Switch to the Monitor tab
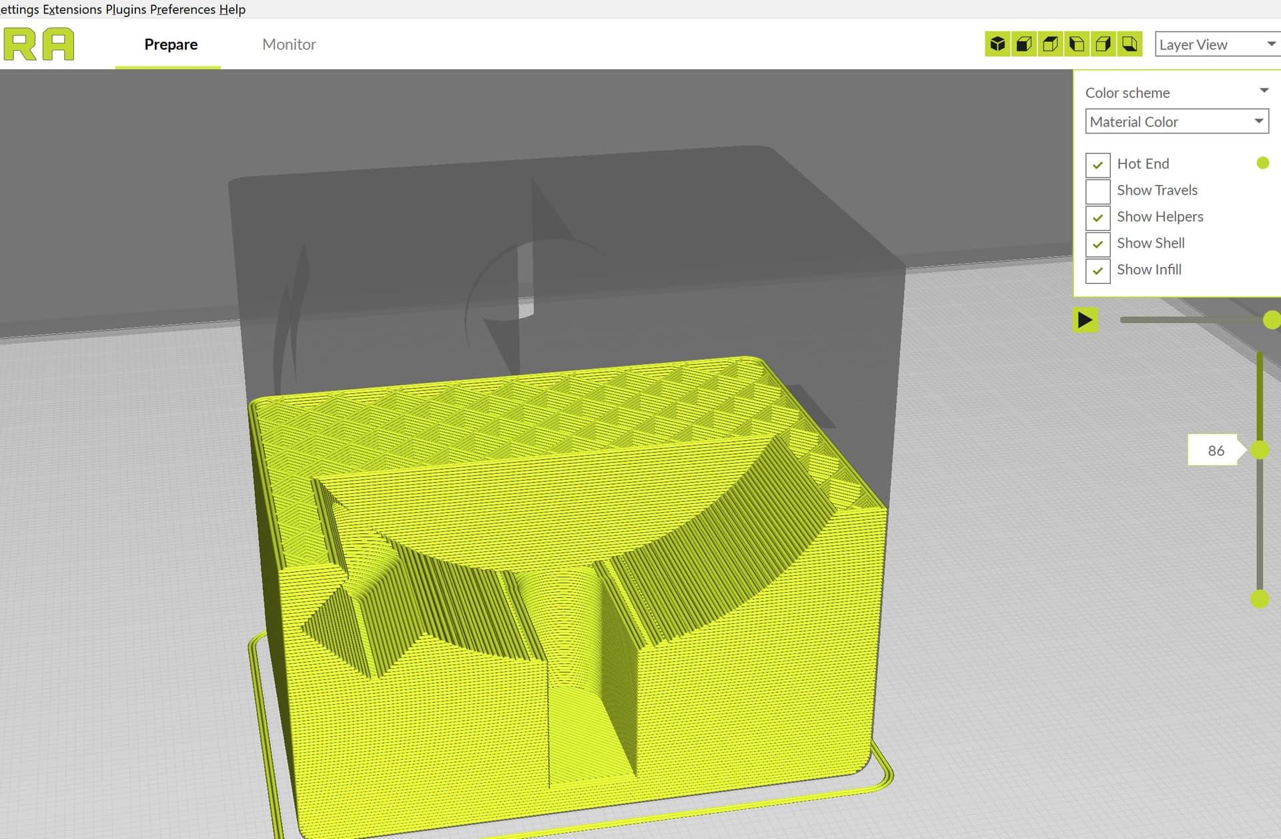Screen dimensions: 1281x839 289,44
